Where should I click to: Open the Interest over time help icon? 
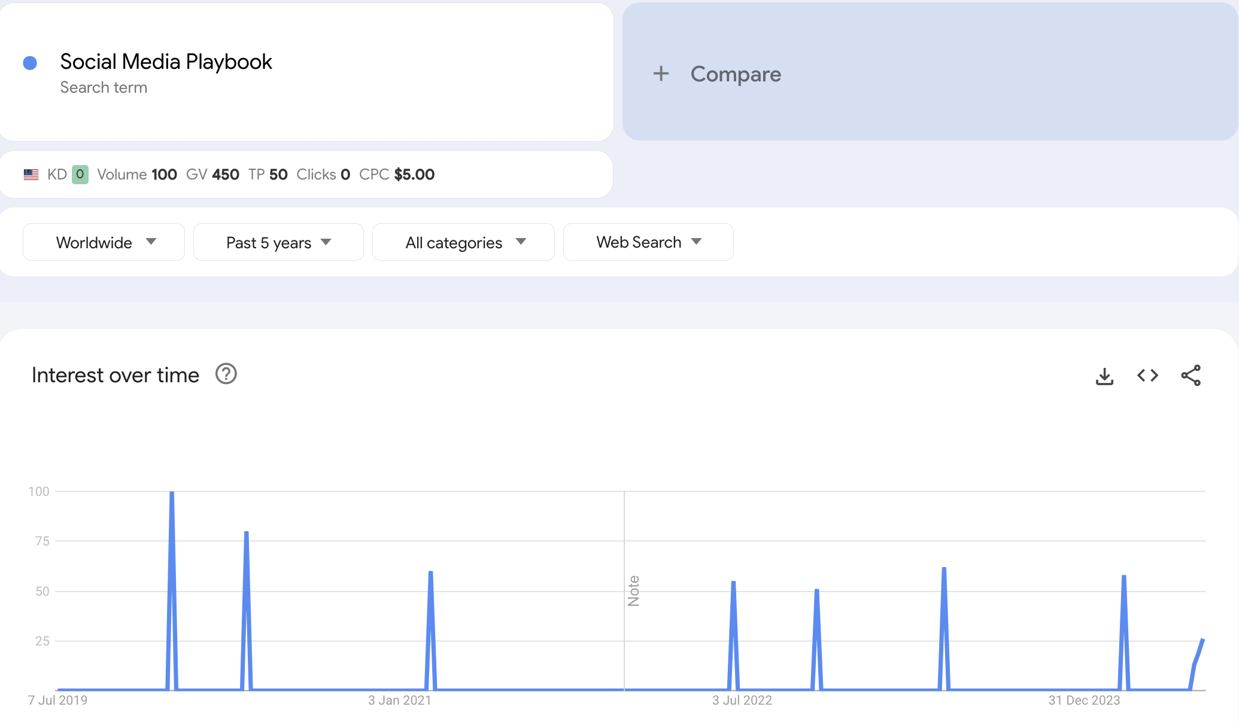click(226, 374)
